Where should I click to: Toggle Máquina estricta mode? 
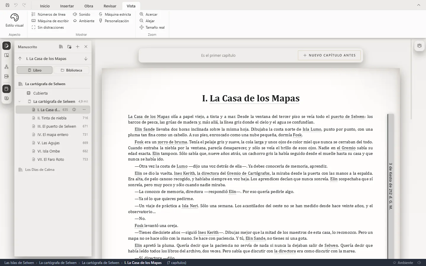(x=115, y=14)
